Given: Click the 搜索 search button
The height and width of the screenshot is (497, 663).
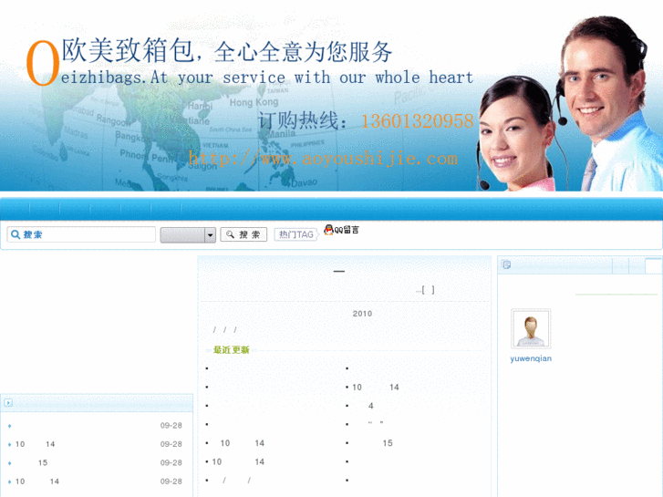Looking at the screenshot, I should click(243, 234).
